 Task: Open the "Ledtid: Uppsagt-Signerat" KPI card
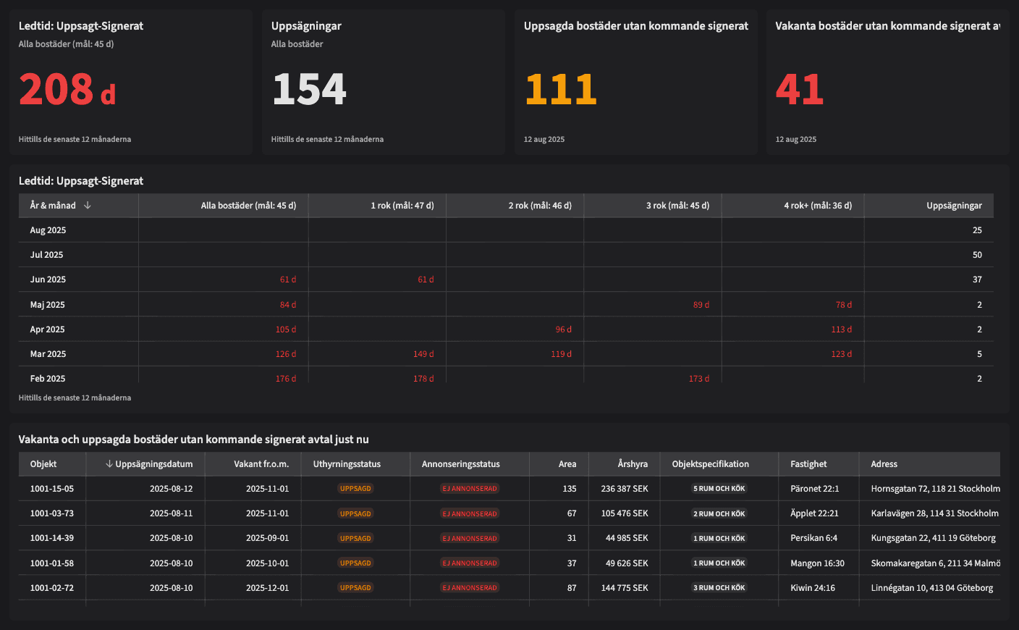click(130, 81)
